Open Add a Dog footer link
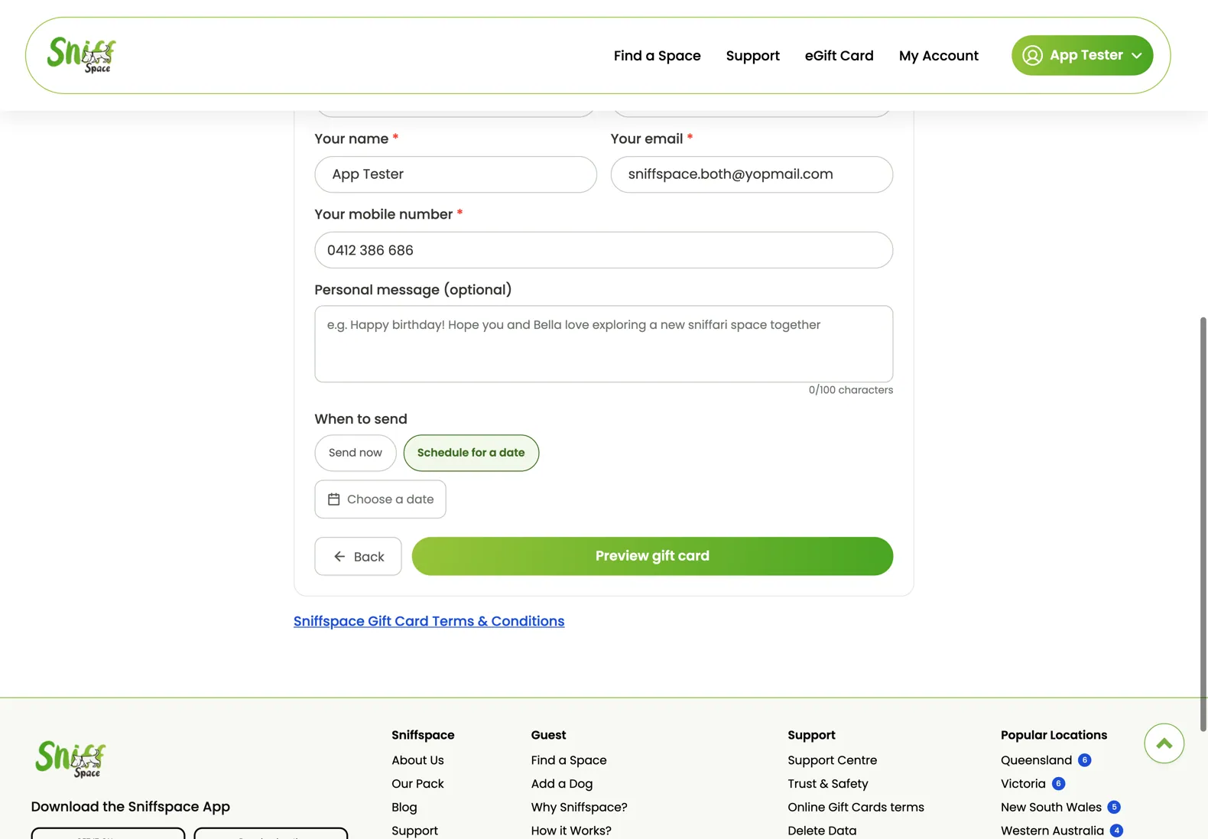The image size is (1208, 839). [562, 784]
